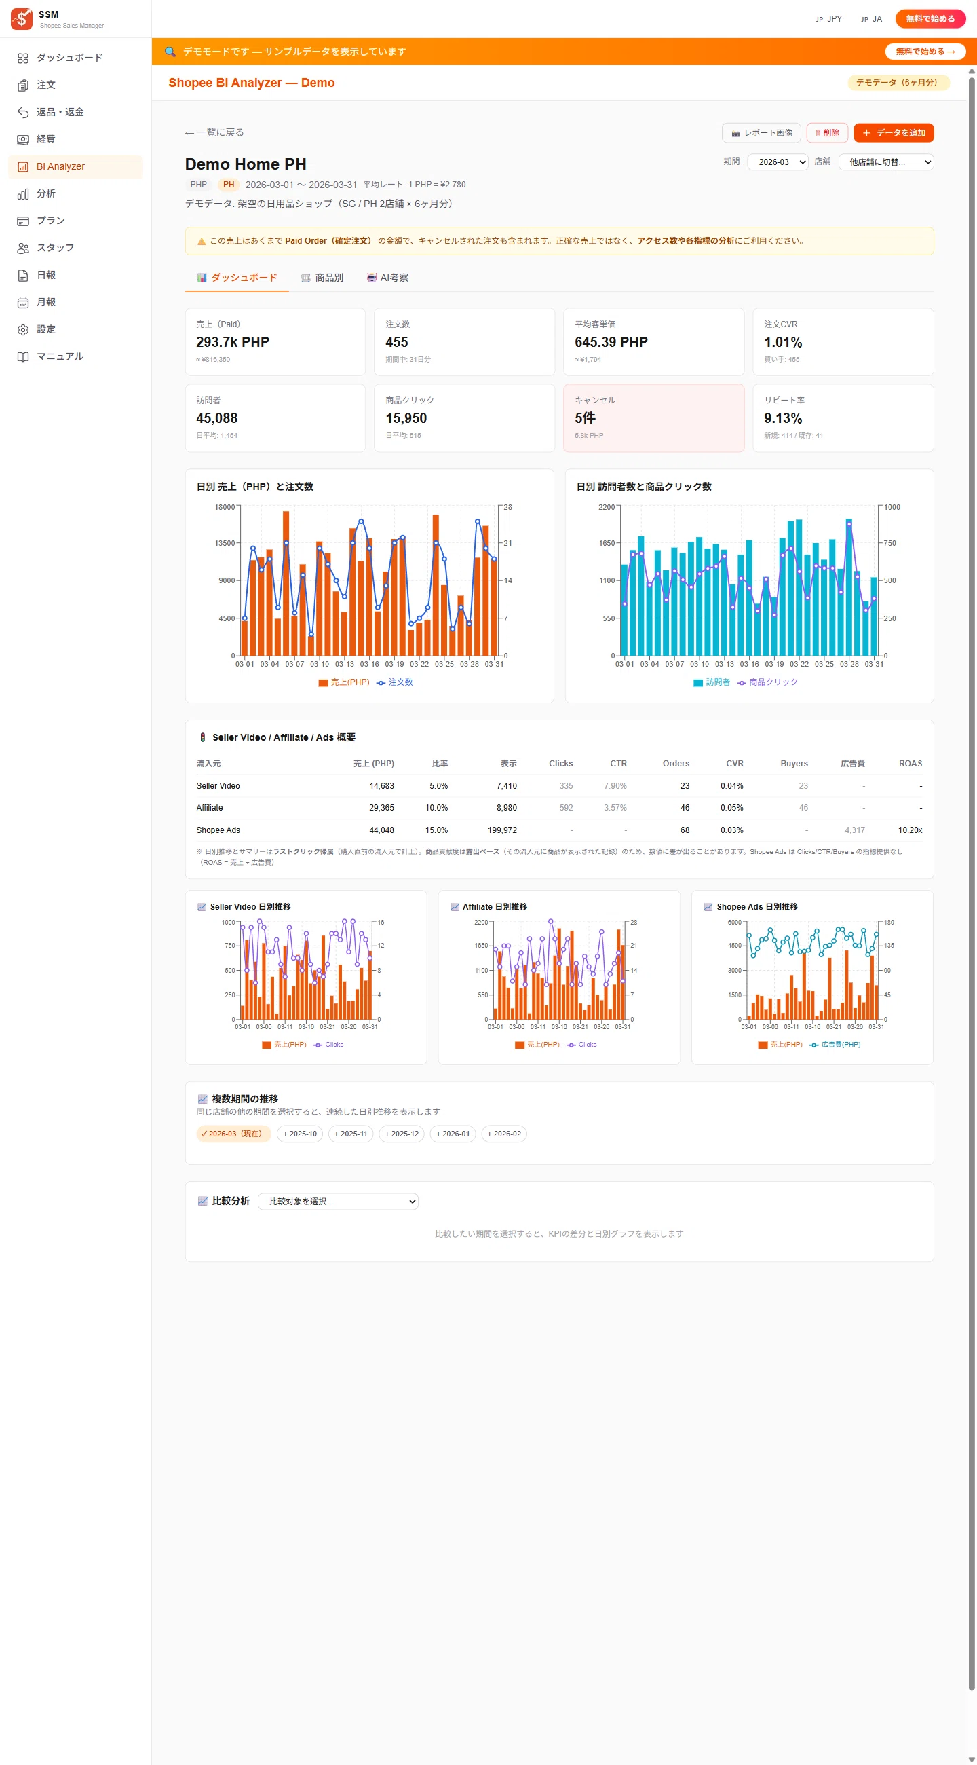This screenshot has width=977, height=1765.
Task: Open the スタッフ people icon
Action: coord(23,248)
